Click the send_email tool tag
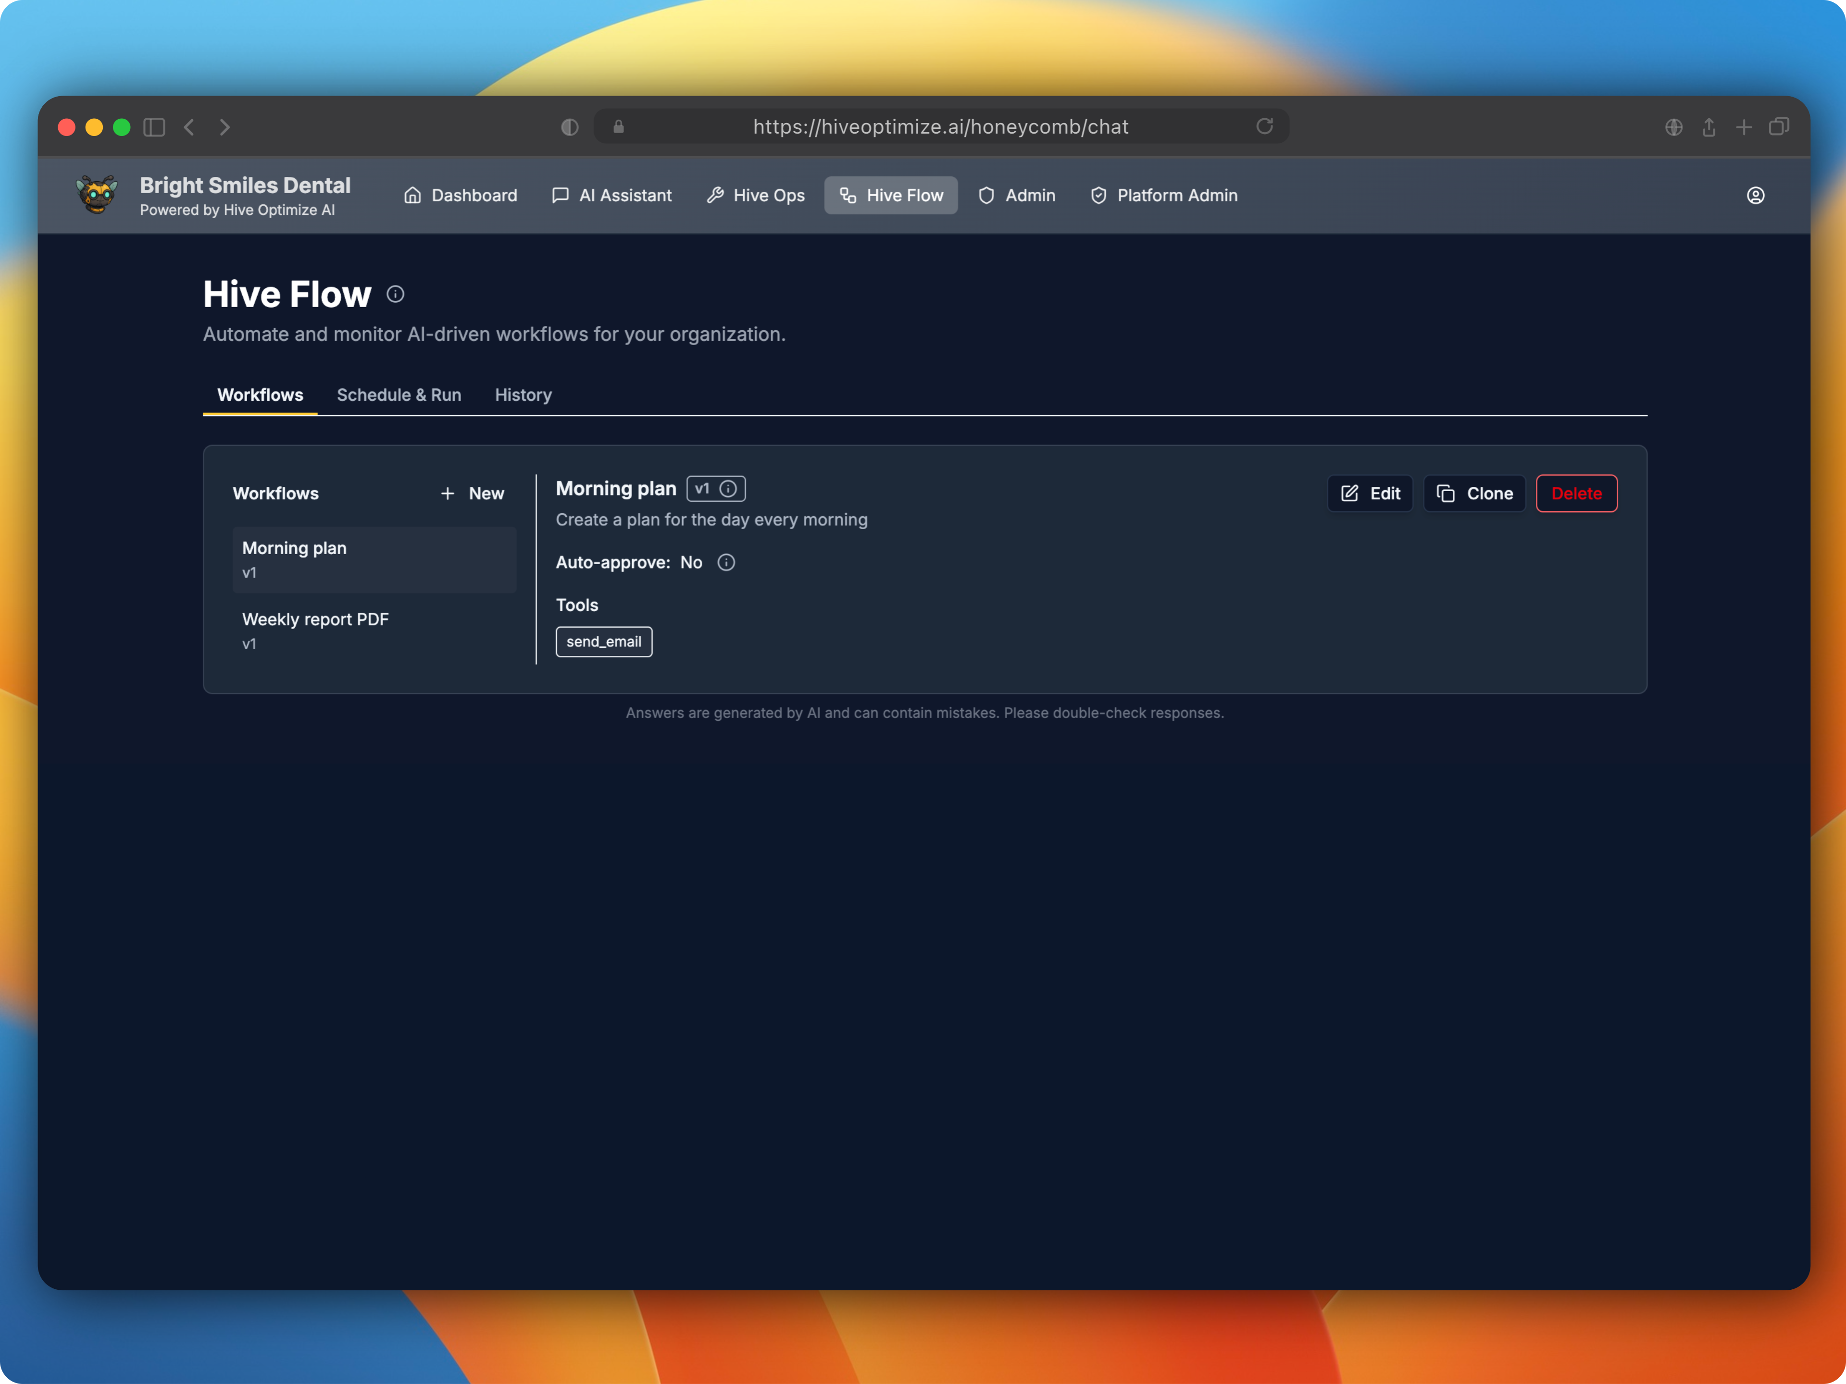 (604, 642)
